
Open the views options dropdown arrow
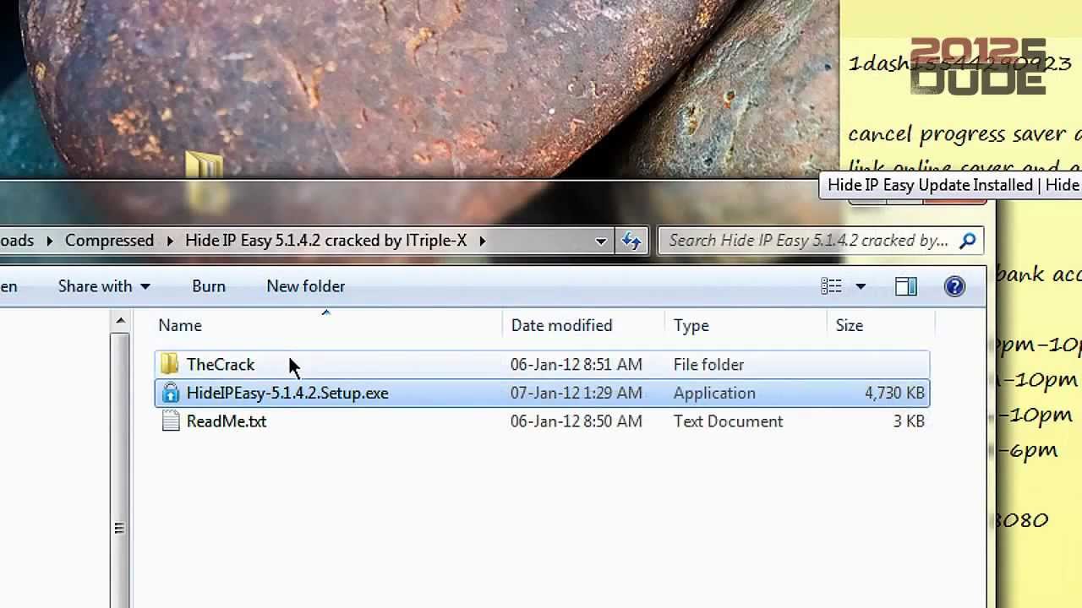(861, 286)
